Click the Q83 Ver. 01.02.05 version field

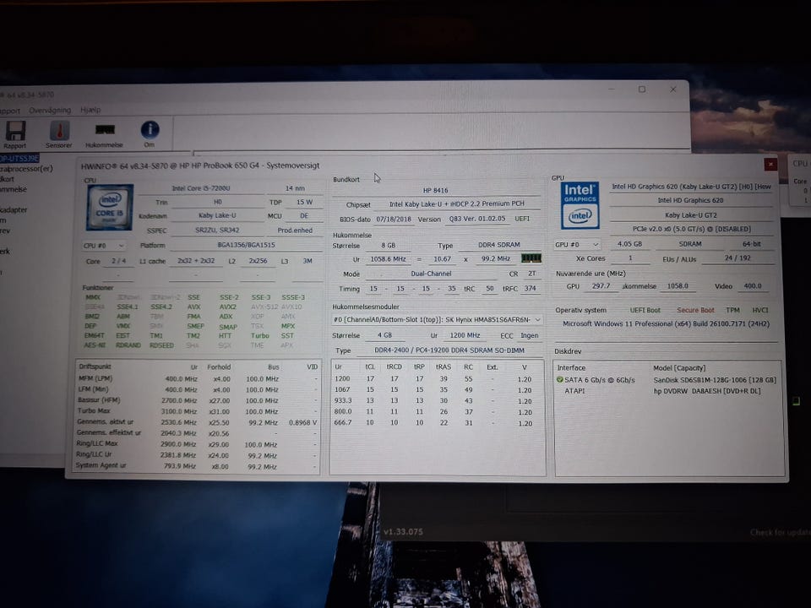click(x=476, y=219)
